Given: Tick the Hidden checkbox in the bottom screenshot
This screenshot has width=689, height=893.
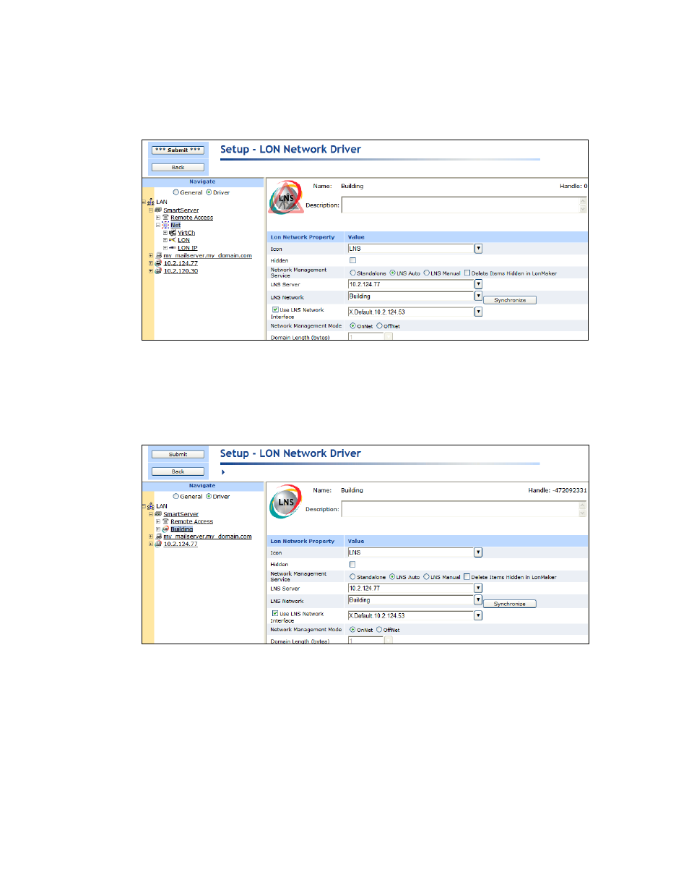Looking at the screenshot, I should [352, 564].
